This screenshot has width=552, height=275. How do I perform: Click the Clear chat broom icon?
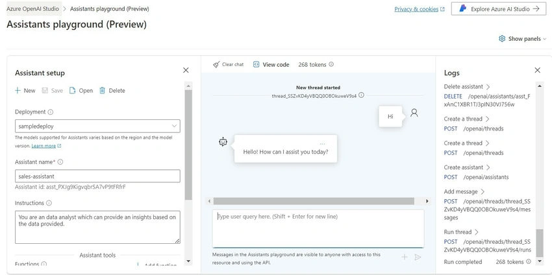216,64
